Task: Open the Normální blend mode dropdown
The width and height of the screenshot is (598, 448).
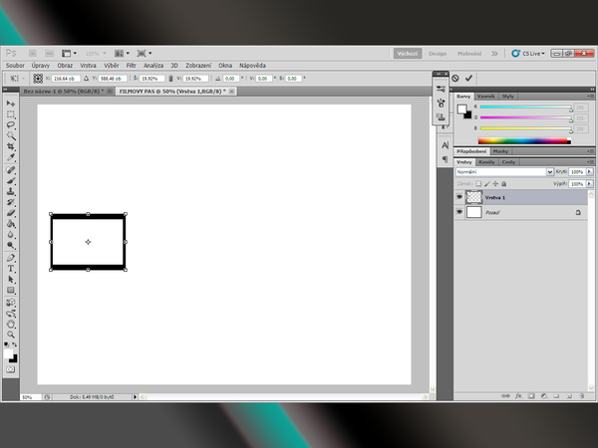Action: 548,172
